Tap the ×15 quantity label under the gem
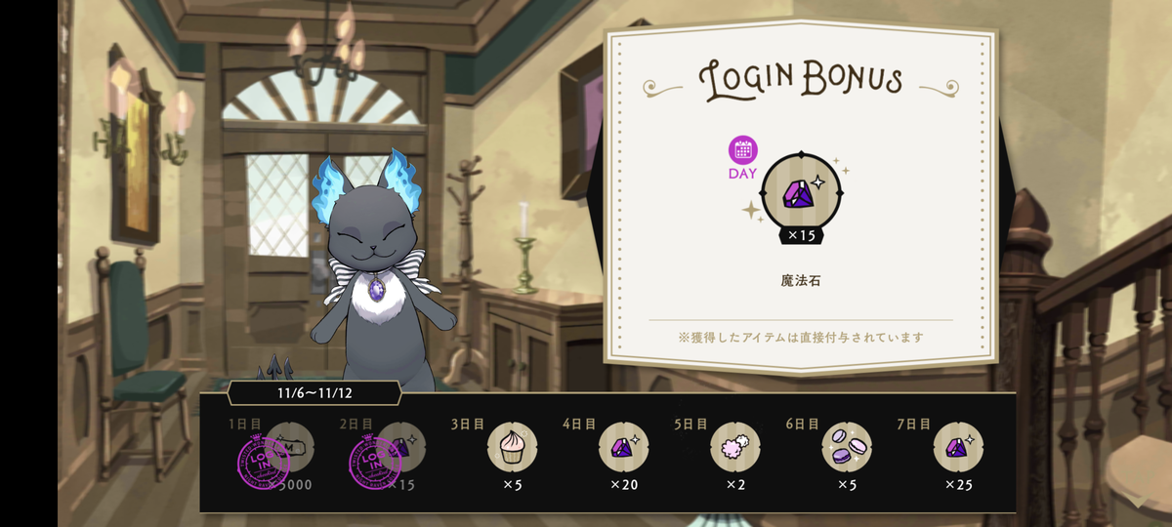 tap(800, 235)
